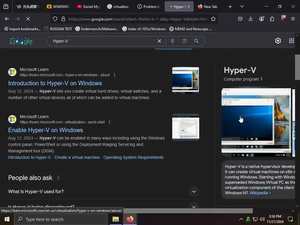Click the Firefox taskbar icon
The image size is (300, 225).
pyautogui.click(x=130, y=219)
